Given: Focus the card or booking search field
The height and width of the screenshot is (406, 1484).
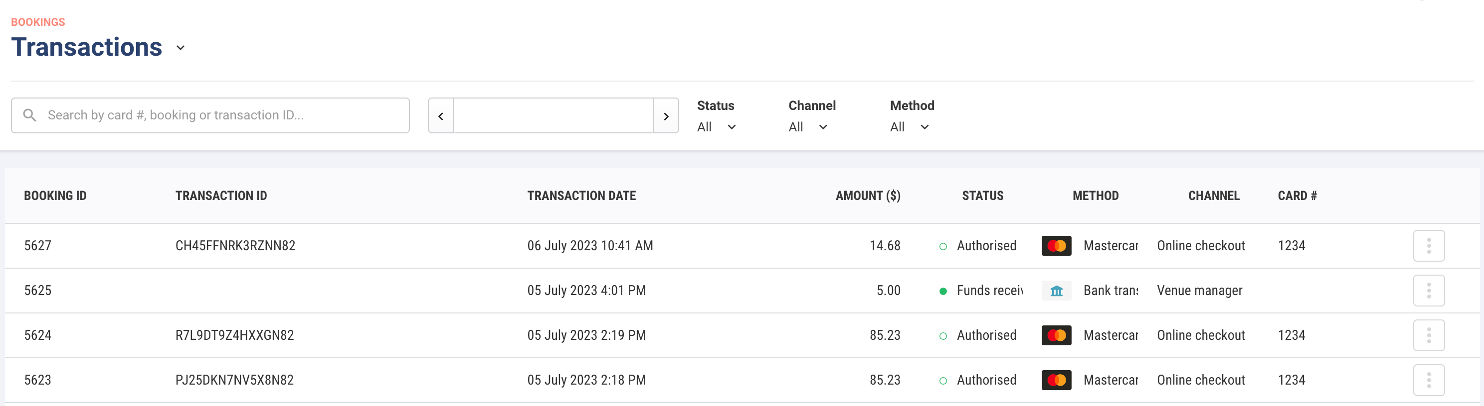Looking at the screenshot, I should pos(210,115).
